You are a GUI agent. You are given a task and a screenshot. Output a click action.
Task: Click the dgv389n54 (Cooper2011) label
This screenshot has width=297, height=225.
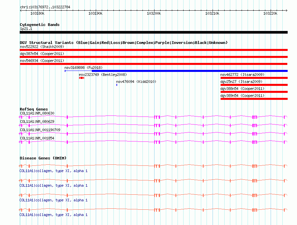[x=242, y=96]
